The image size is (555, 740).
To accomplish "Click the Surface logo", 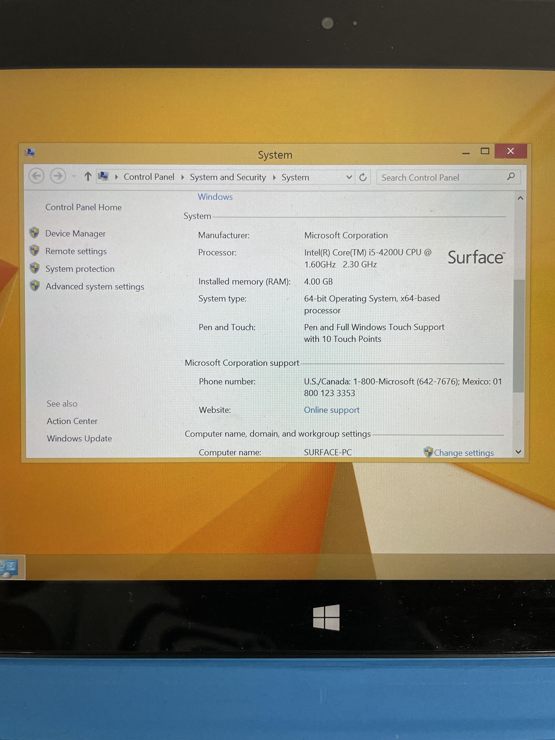I will [x=476, y=257].
